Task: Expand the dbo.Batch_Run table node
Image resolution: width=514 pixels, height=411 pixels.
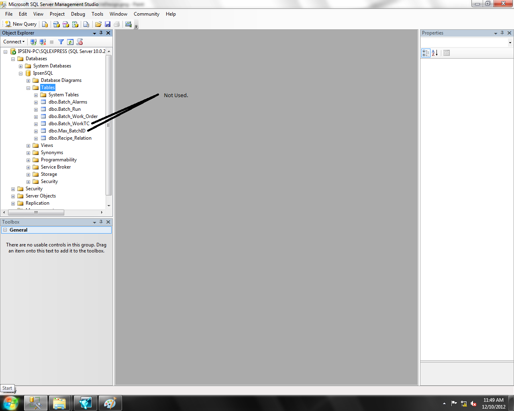Action: tap(36, 110)
